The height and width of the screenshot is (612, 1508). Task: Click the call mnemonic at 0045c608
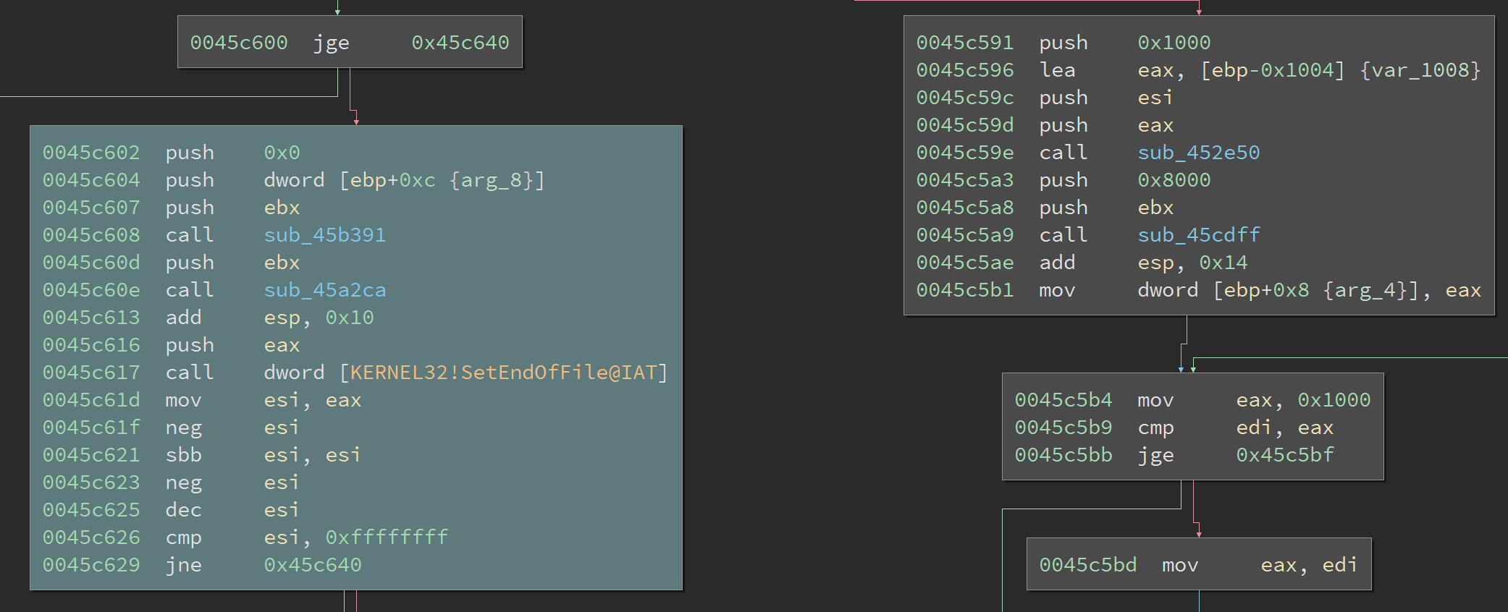[190, 235]
